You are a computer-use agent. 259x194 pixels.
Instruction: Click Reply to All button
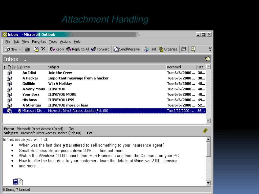[x=77, y=49]
